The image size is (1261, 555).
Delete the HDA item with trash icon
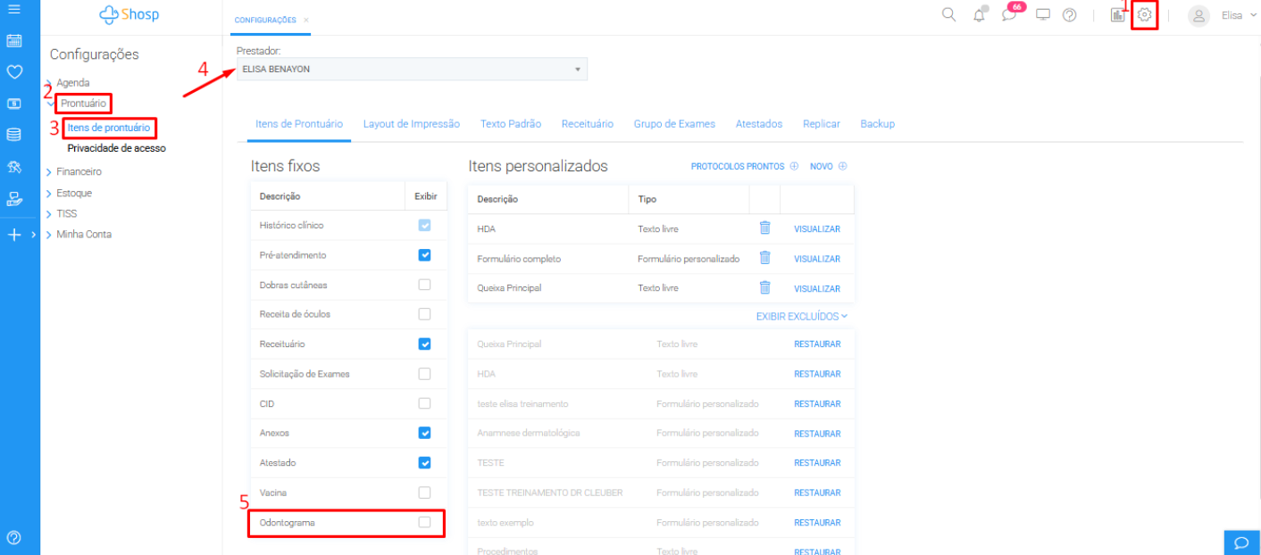tap(764, 228)
